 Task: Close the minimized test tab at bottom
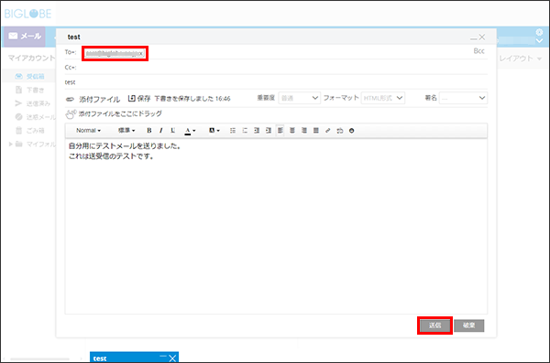172,358
